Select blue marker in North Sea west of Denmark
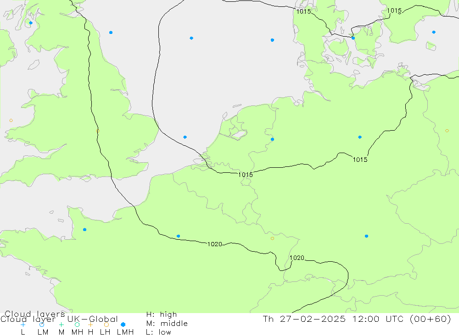Screen dimensions: 459x336 point(272,40)
